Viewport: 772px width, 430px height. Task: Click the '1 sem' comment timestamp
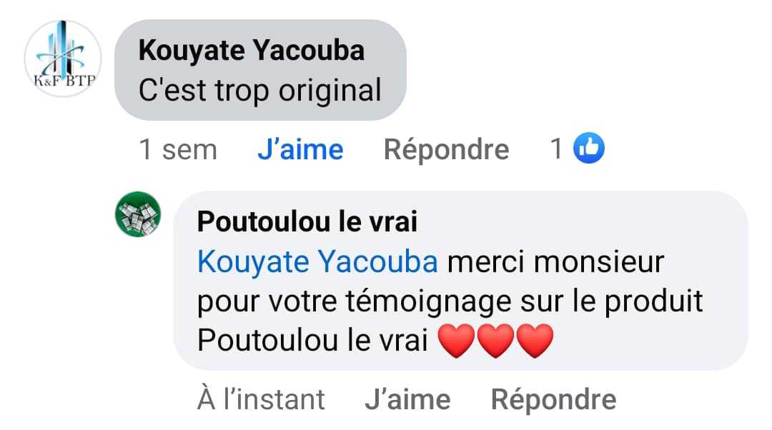(x=178, y=149)
